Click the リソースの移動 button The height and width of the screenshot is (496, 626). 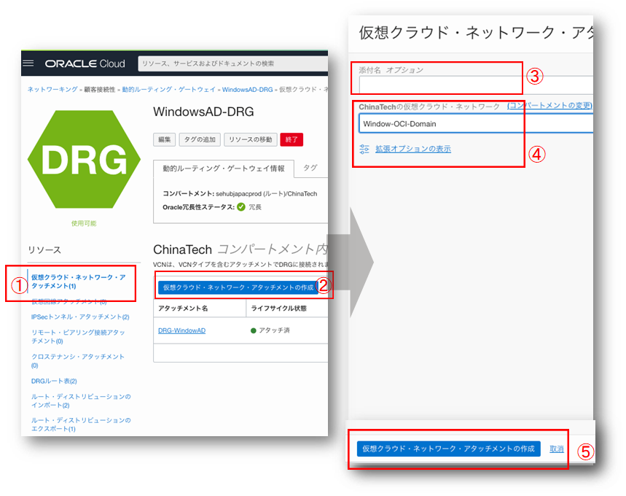pos(250,139)
